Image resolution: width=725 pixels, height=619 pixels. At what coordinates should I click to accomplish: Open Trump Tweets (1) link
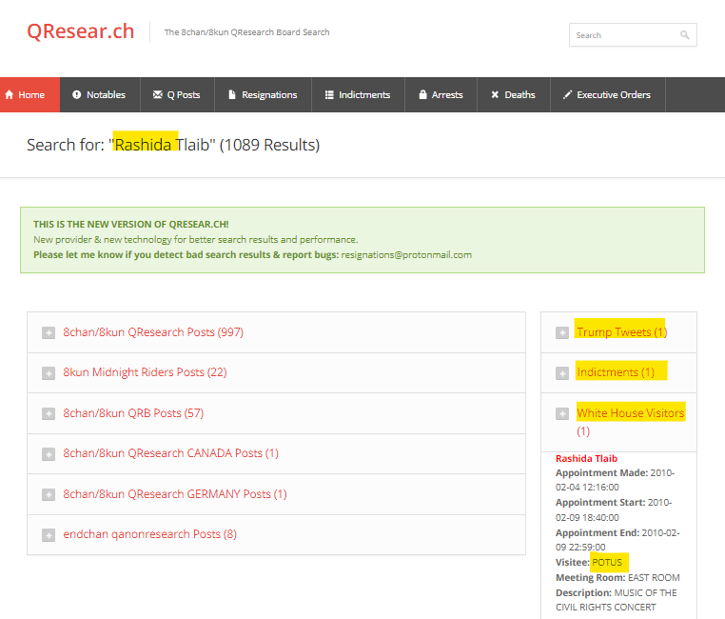[x=621, y=332]
